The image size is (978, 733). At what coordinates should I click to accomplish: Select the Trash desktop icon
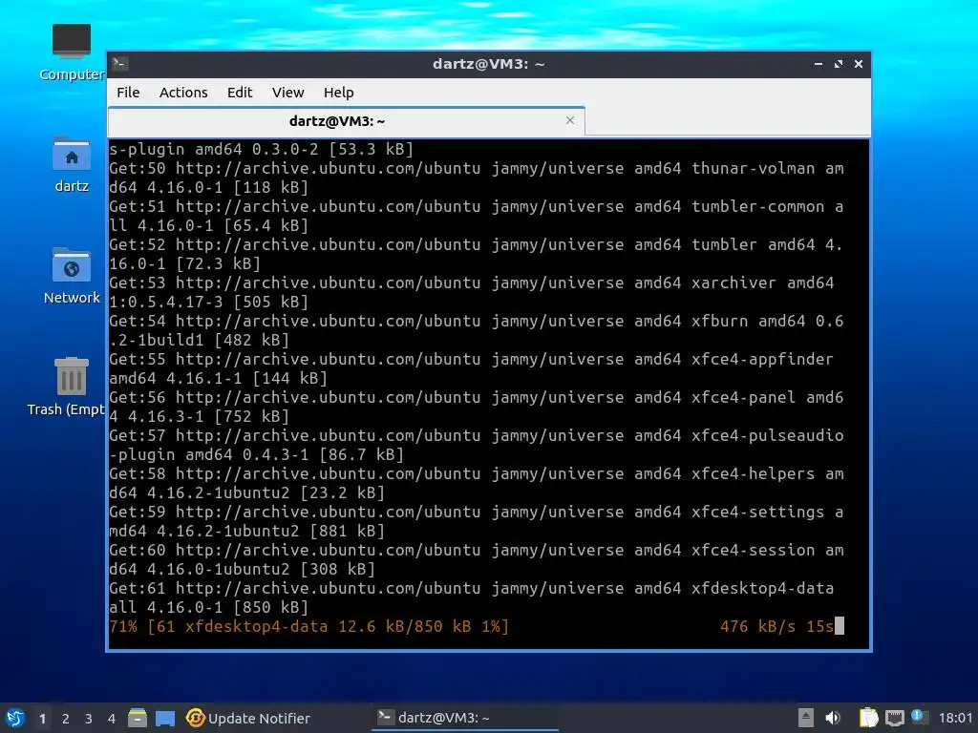[x=68, y=387]
